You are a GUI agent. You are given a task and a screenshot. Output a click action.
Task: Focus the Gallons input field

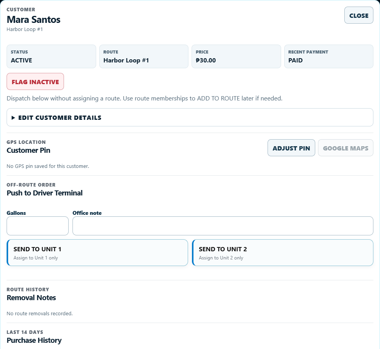[x=38, y=226]
